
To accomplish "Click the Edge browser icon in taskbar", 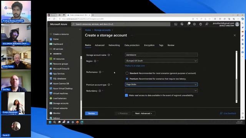I will tap(82, 122).
